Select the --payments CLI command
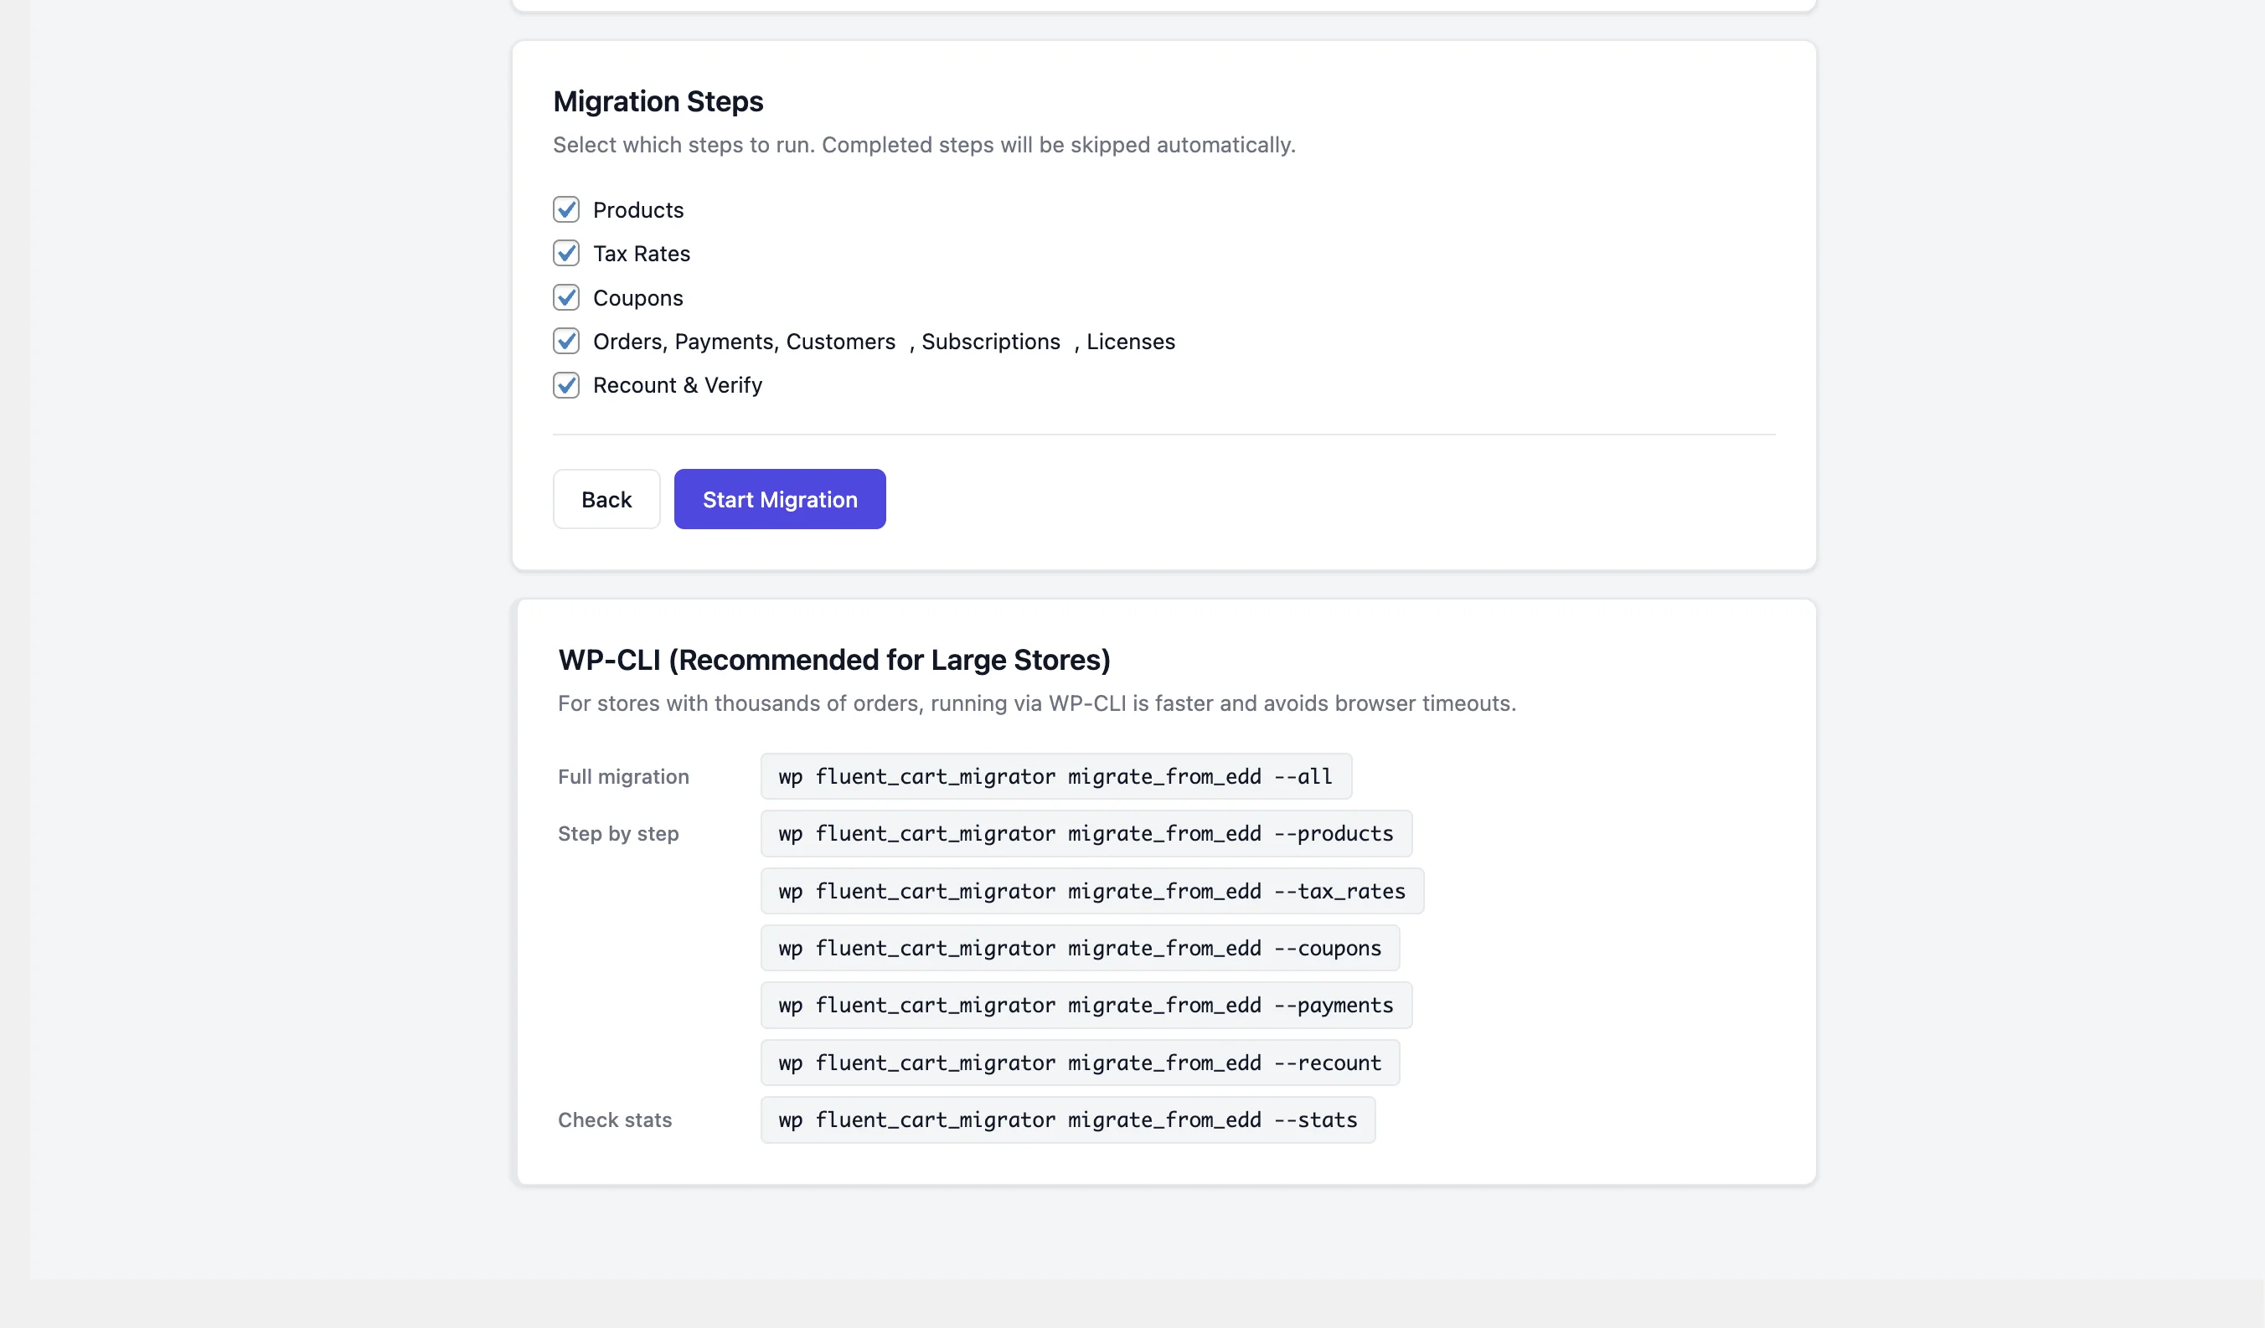This screenshot has height=1328, width=2265. [x=1085, y=1006]
